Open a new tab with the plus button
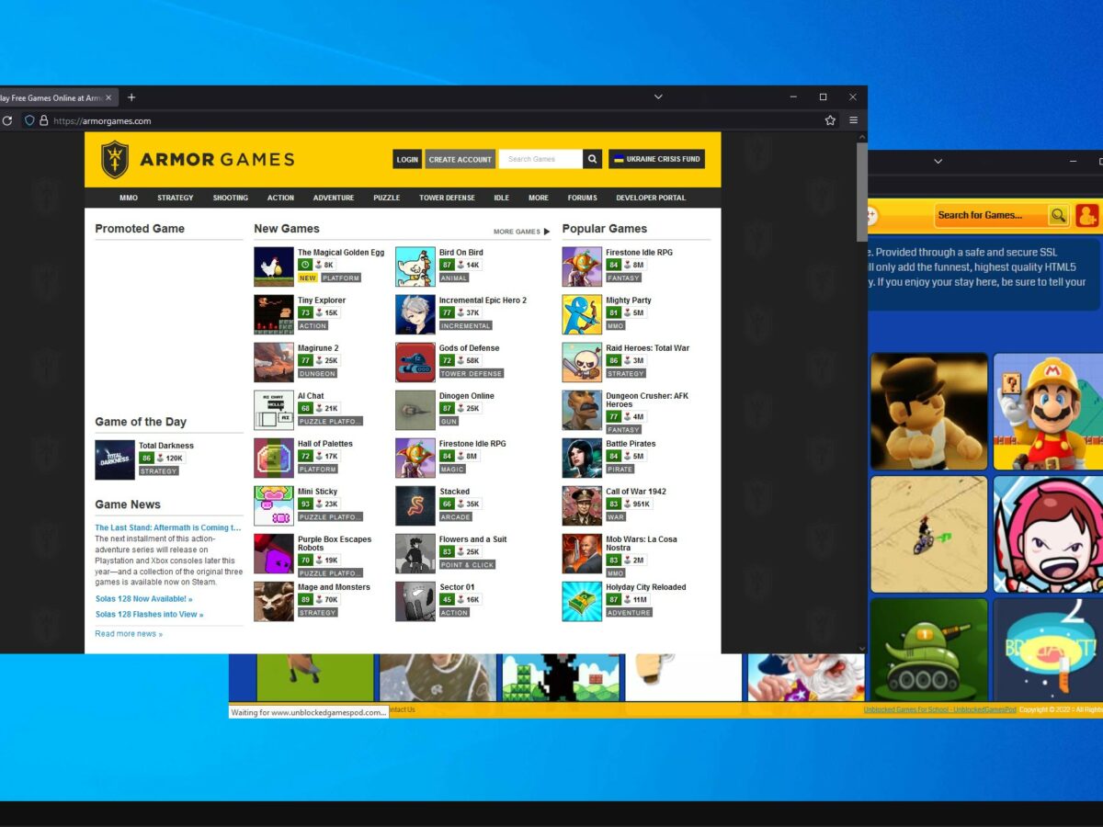 (x=131, y=97)
